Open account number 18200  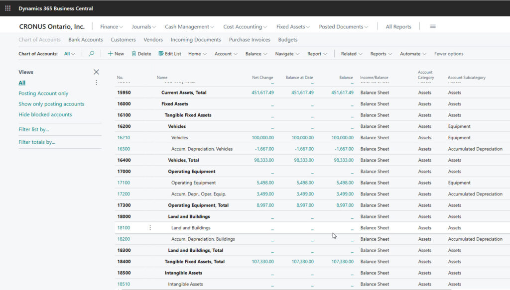click(124, 239)
